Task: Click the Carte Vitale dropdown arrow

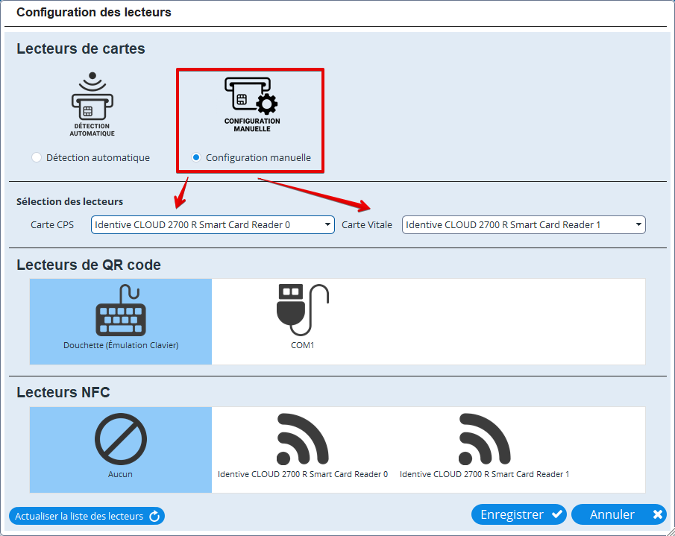Action: [x=638, y=224]
